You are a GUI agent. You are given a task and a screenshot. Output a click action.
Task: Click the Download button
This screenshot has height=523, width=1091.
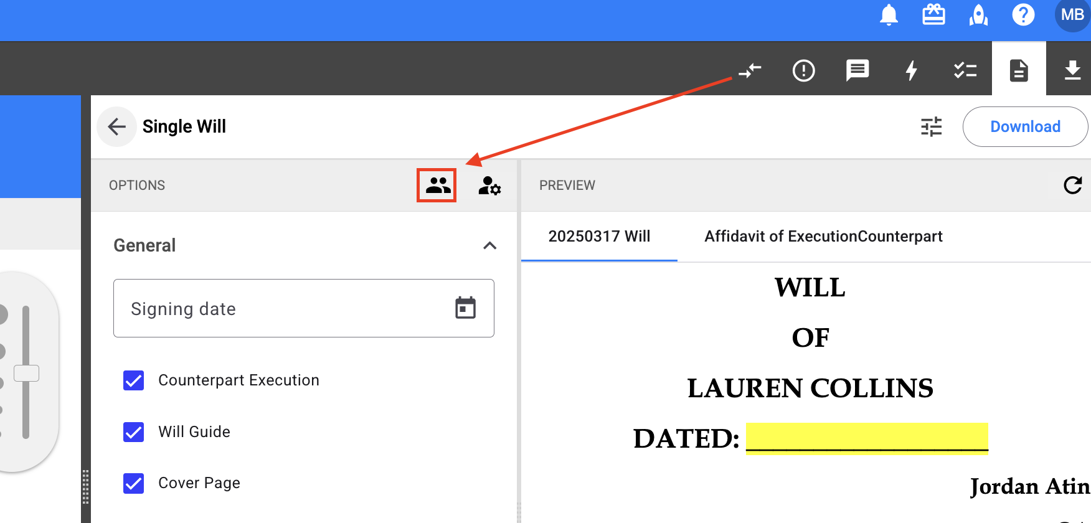pos(1025,126)
